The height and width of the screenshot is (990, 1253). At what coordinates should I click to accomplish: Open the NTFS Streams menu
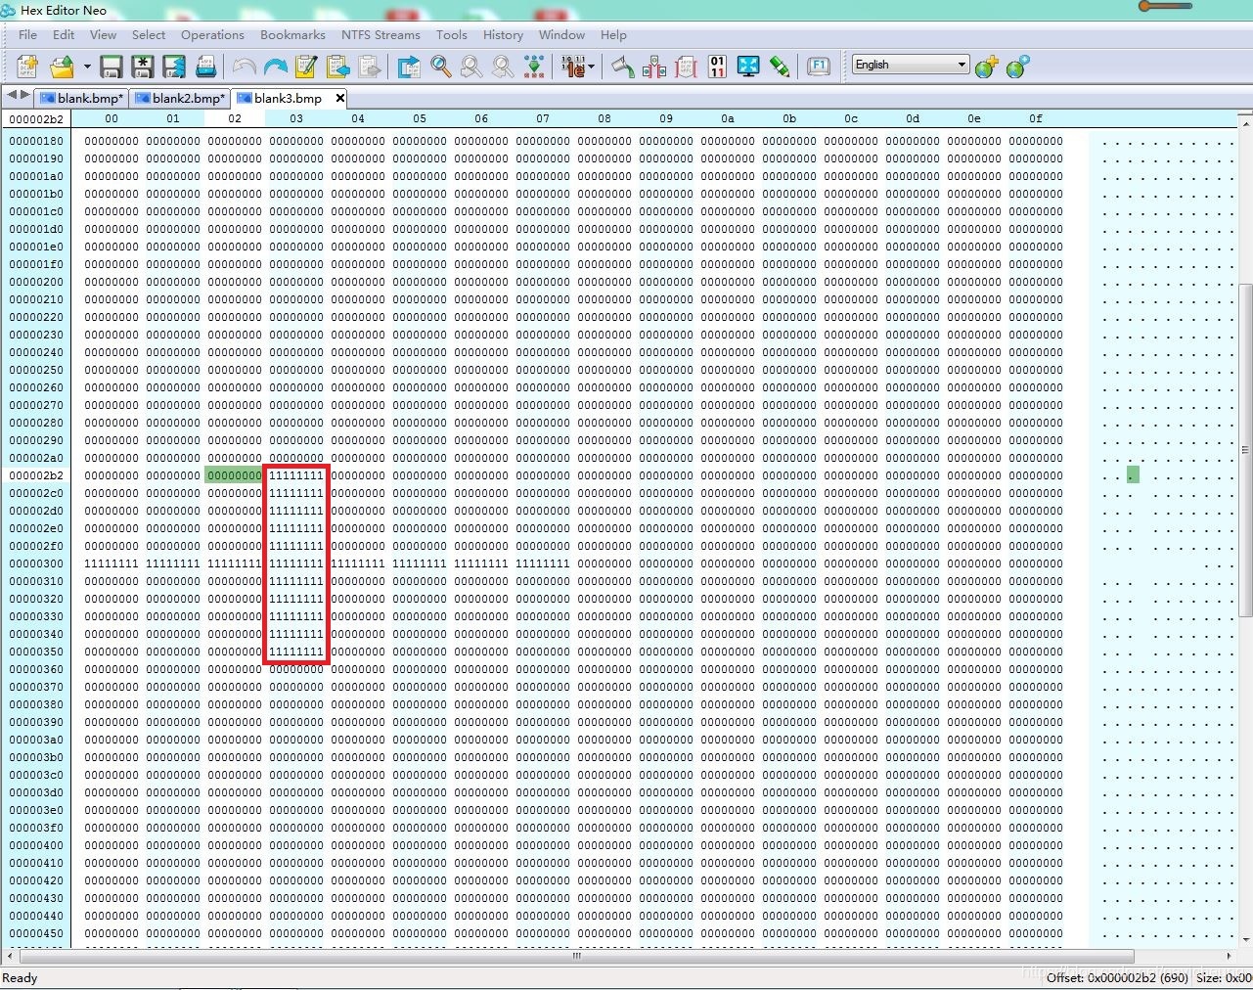point(380,34)
